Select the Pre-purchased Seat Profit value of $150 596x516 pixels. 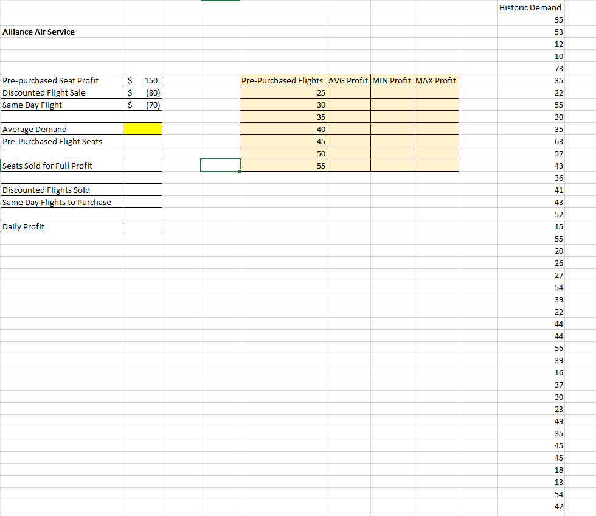pyautogui.click(x=142, y=80)
